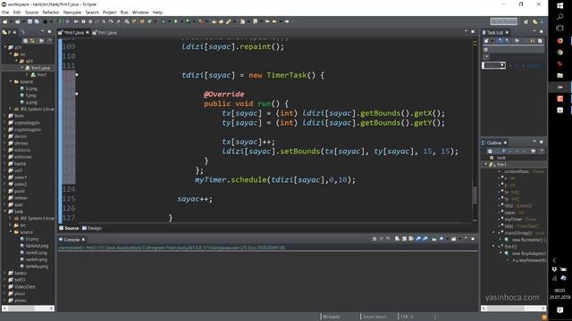The width and height of the screenshot is (572, 321).
Task: Open the Source menu
Action: point(31,12)
